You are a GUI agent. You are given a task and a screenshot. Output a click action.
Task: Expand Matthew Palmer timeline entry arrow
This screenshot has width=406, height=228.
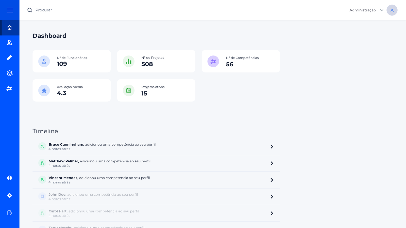pos(272,163)
